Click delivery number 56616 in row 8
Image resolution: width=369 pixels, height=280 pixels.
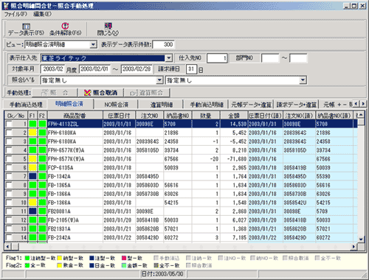coord(178,185)
